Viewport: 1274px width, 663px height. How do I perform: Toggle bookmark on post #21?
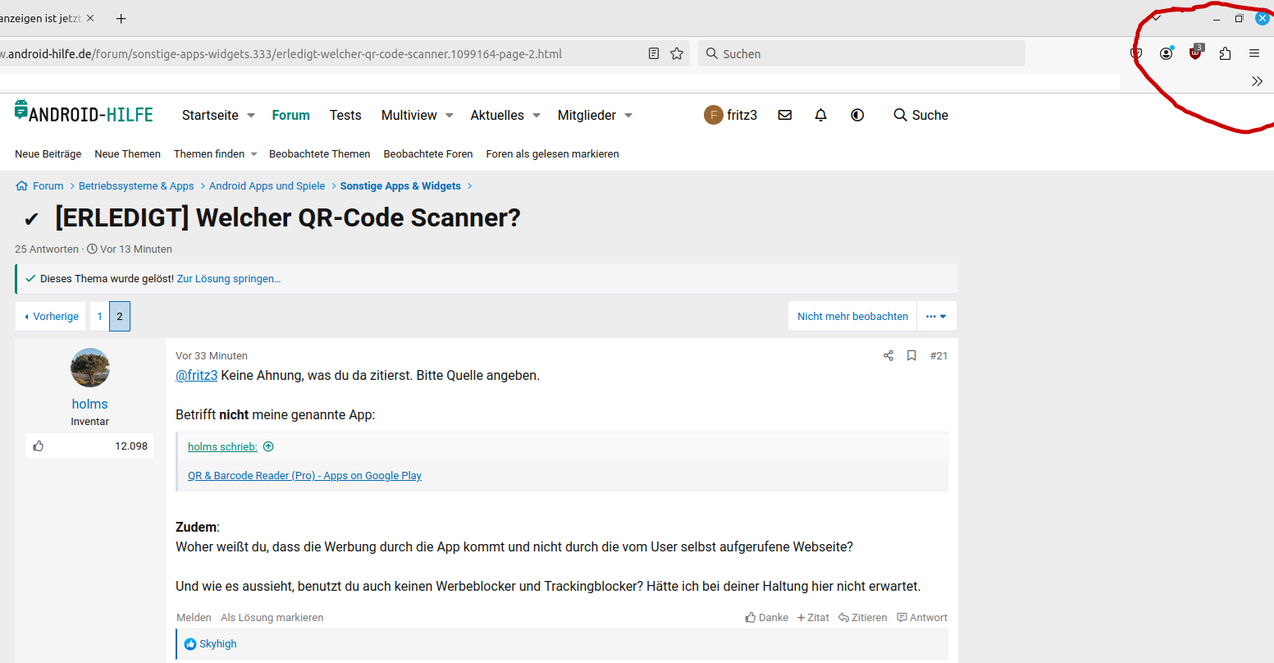tap(911, 355)
